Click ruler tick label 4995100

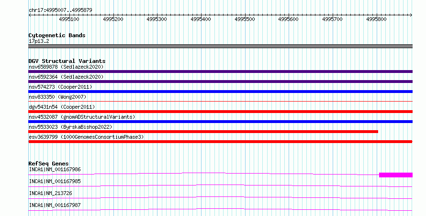tap(69, 19)
